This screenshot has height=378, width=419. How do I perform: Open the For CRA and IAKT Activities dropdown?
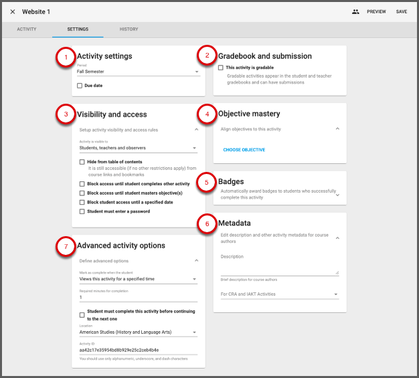[279, 294]
